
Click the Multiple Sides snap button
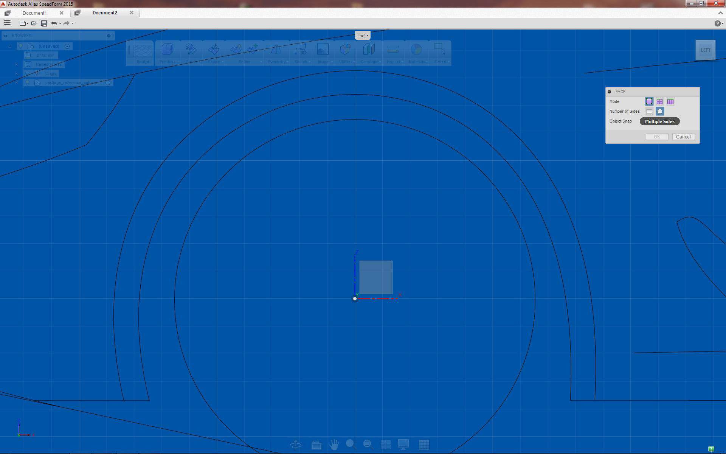point(659,121)
